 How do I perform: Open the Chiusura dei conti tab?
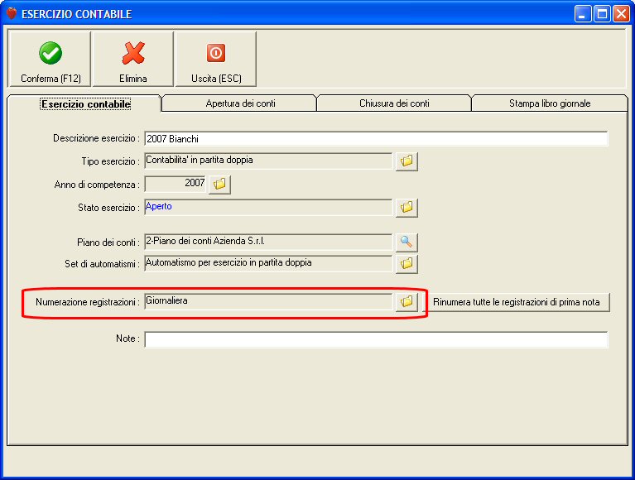[x=394, y=103]
